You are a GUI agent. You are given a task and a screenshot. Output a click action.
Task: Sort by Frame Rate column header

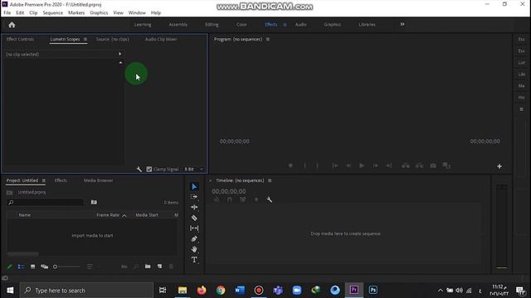pos(108,215)
